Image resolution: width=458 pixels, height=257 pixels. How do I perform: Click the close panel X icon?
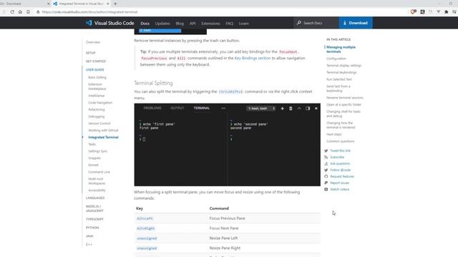point(316,109)
